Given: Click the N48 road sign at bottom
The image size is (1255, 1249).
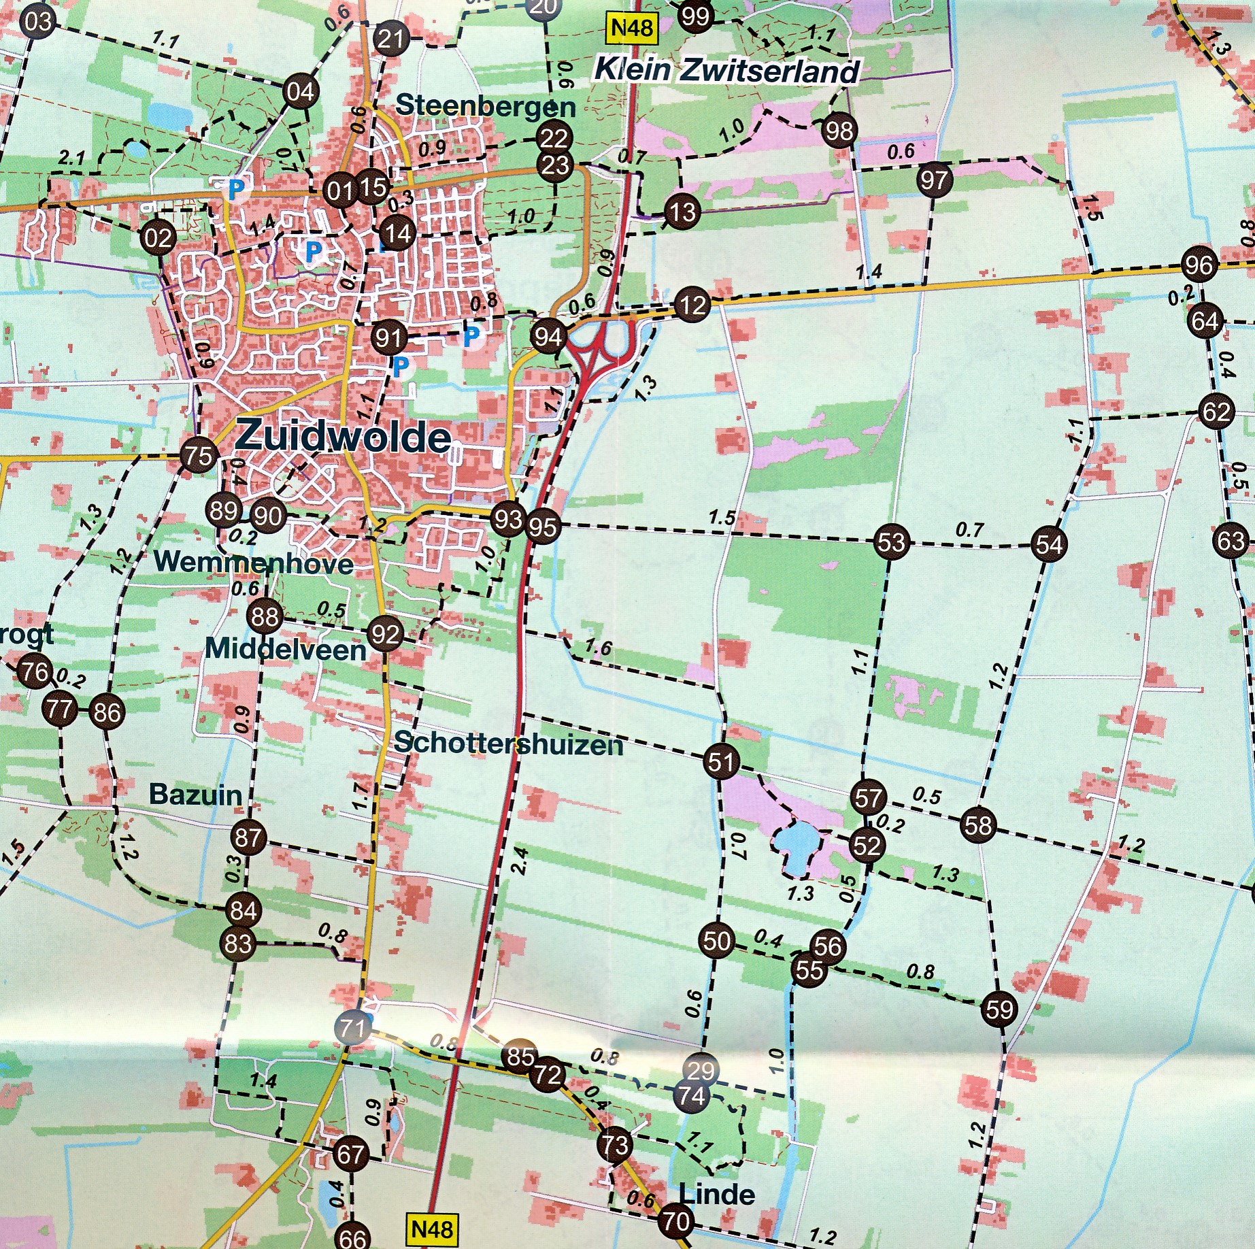Looking at the screenshot, I should tap(432, 1229).
